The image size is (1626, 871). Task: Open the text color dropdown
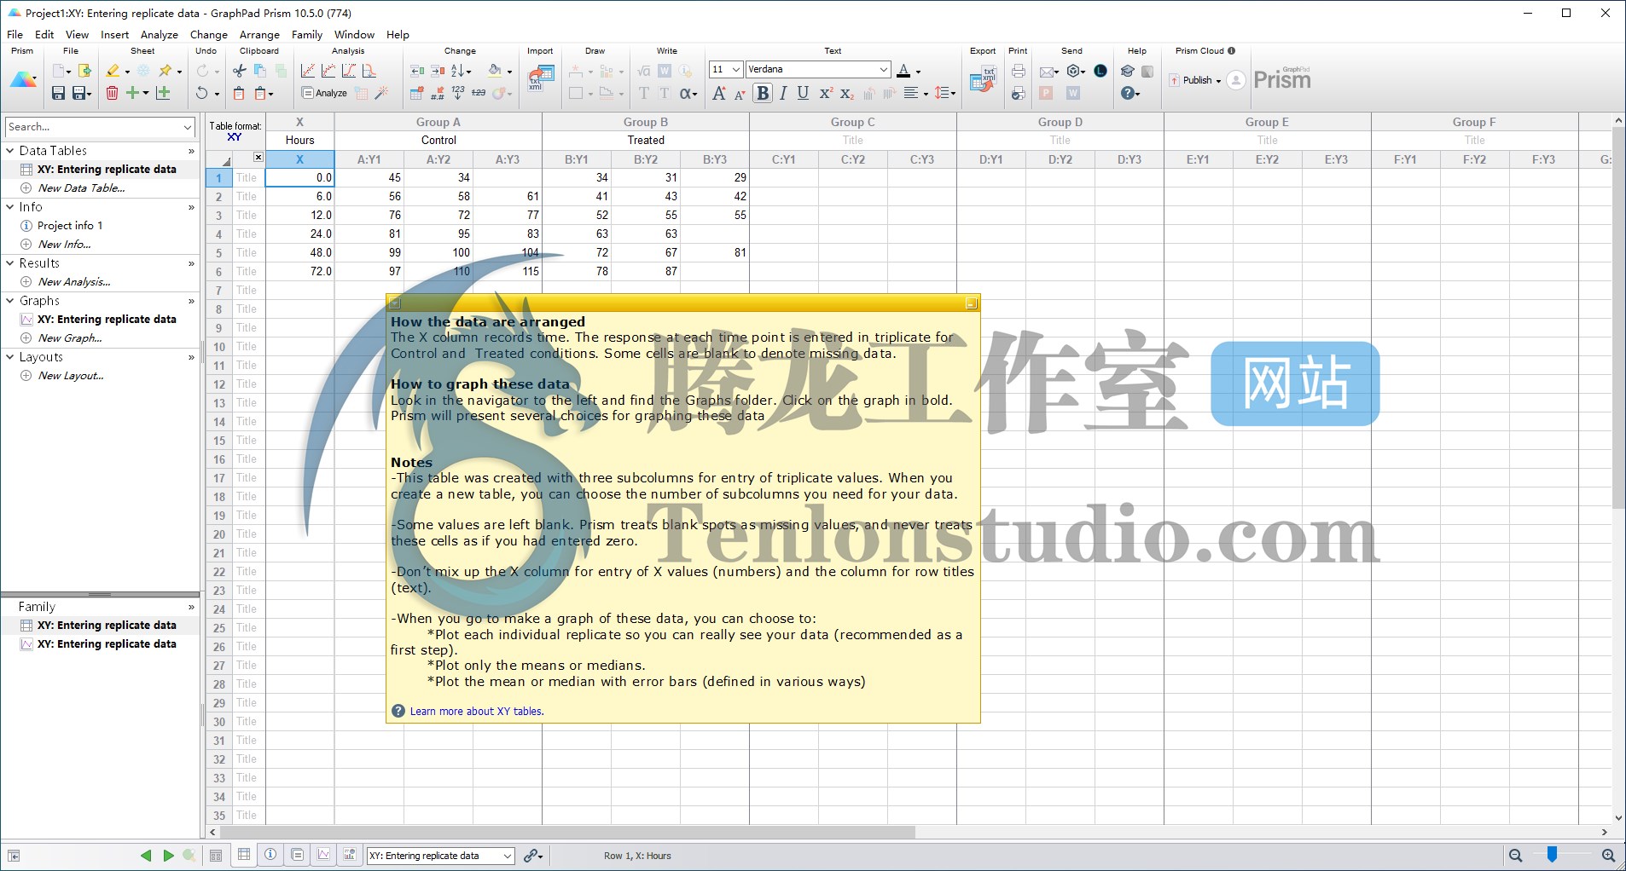point(918,72)
